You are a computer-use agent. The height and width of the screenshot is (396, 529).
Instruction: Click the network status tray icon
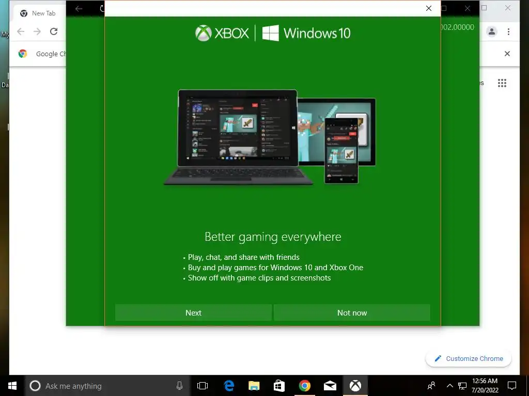[x=462, y=386]
